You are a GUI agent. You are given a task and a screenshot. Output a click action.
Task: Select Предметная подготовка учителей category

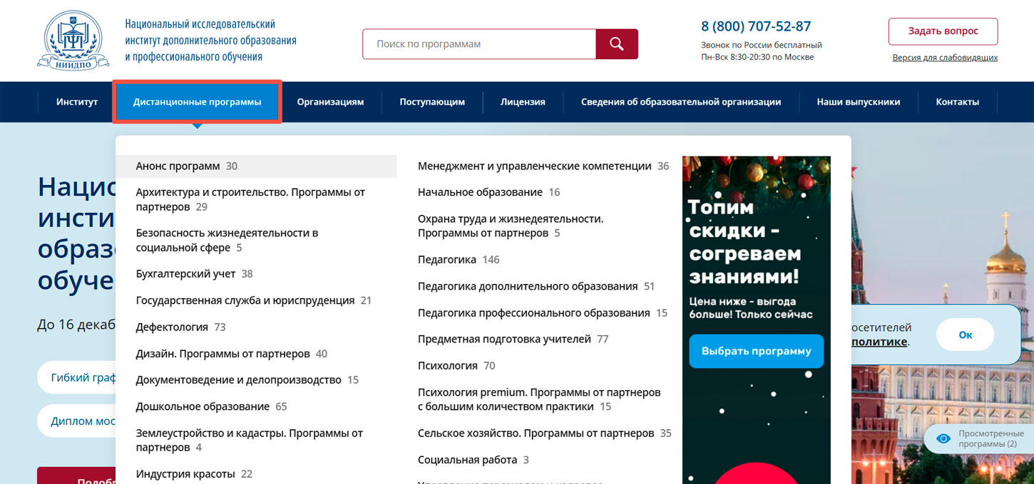[x=513, y=339]
